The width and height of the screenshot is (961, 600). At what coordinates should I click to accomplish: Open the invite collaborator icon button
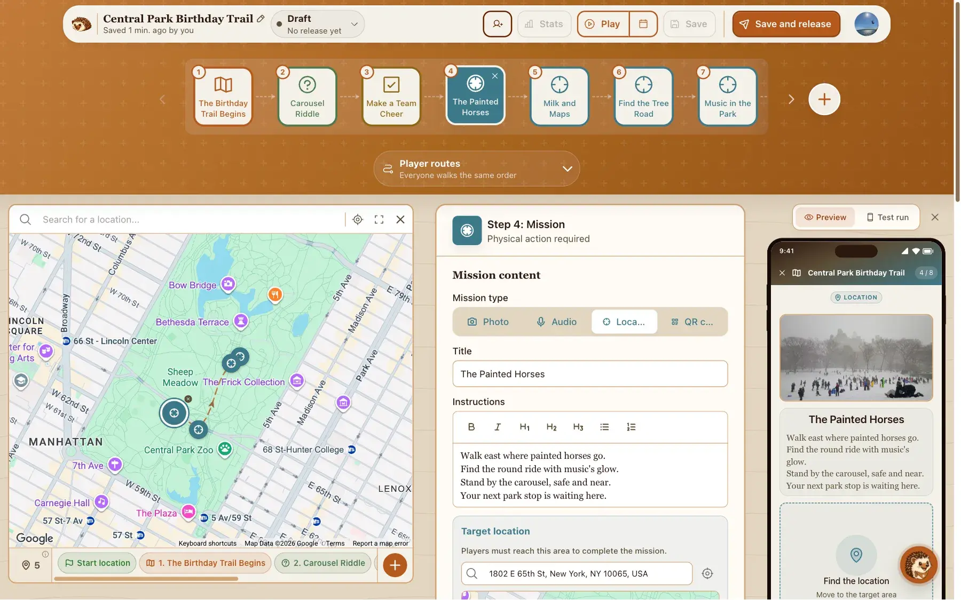[497, 24]
